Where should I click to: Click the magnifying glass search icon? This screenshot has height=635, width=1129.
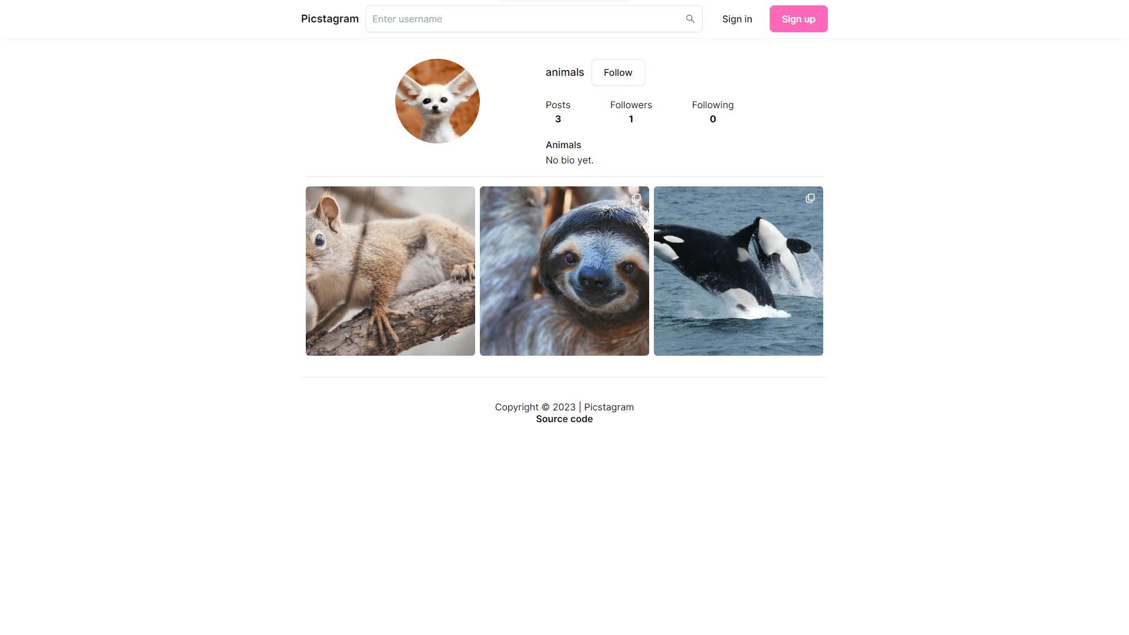click(690, 19)
